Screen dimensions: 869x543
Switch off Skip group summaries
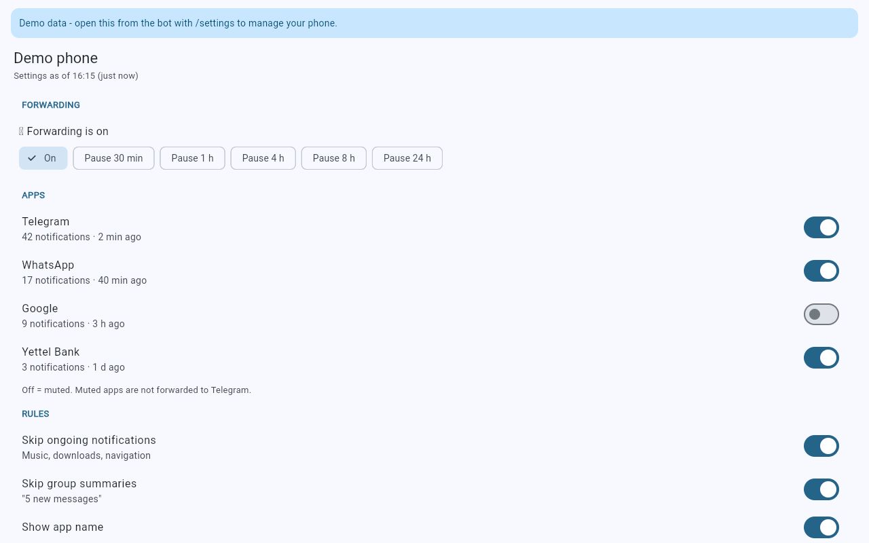(x=821, y=489)
